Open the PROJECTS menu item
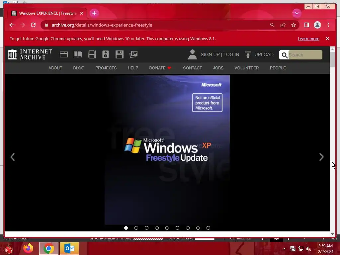Screen dimensions: 340x255 [x=106, y=68]
